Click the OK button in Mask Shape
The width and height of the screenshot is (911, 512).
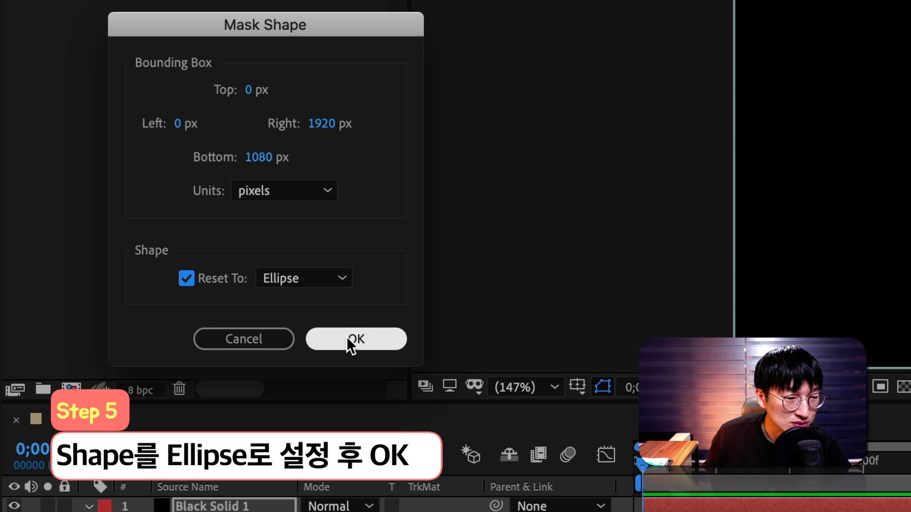[356, 339]
